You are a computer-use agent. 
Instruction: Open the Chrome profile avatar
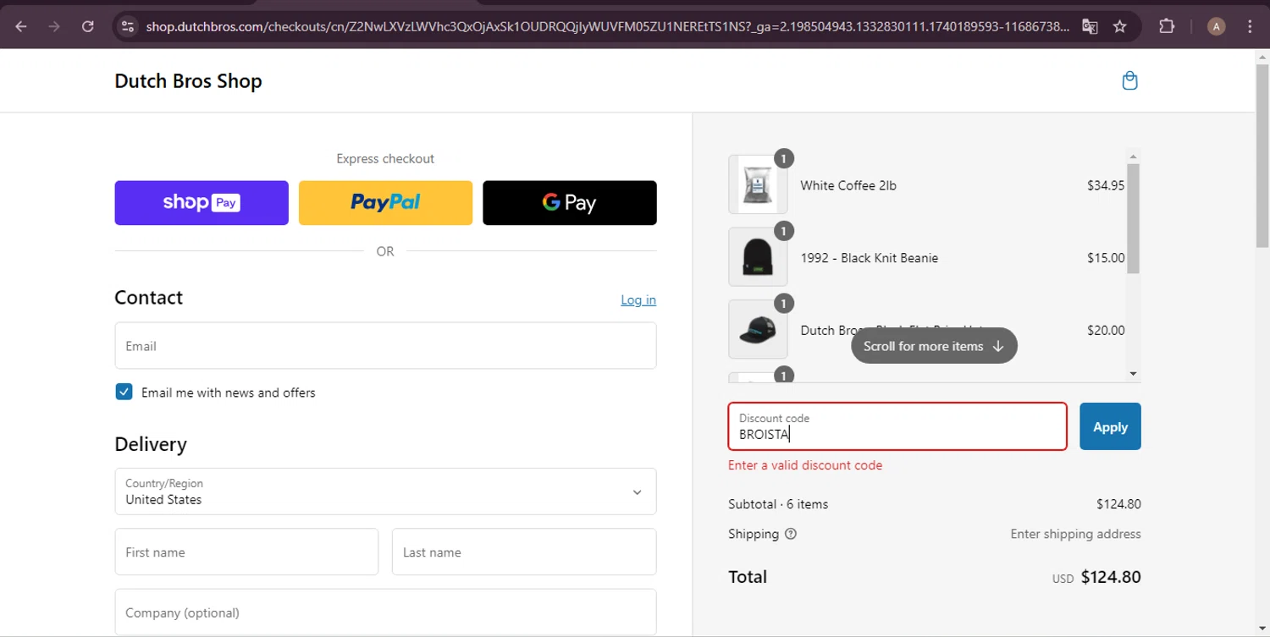click(x=1216, y=26)
